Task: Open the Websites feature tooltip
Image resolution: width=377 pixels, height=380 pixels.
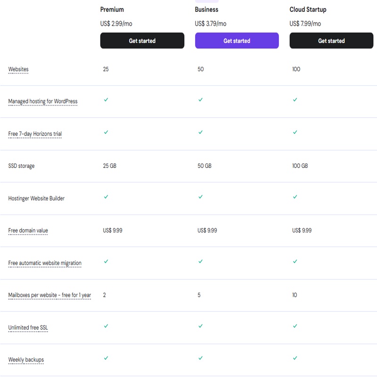Action: tap(19, 69)
